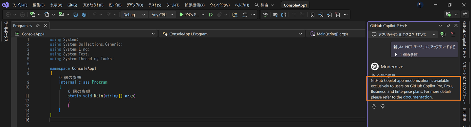Close the Program.cs tab

(46, 25)
